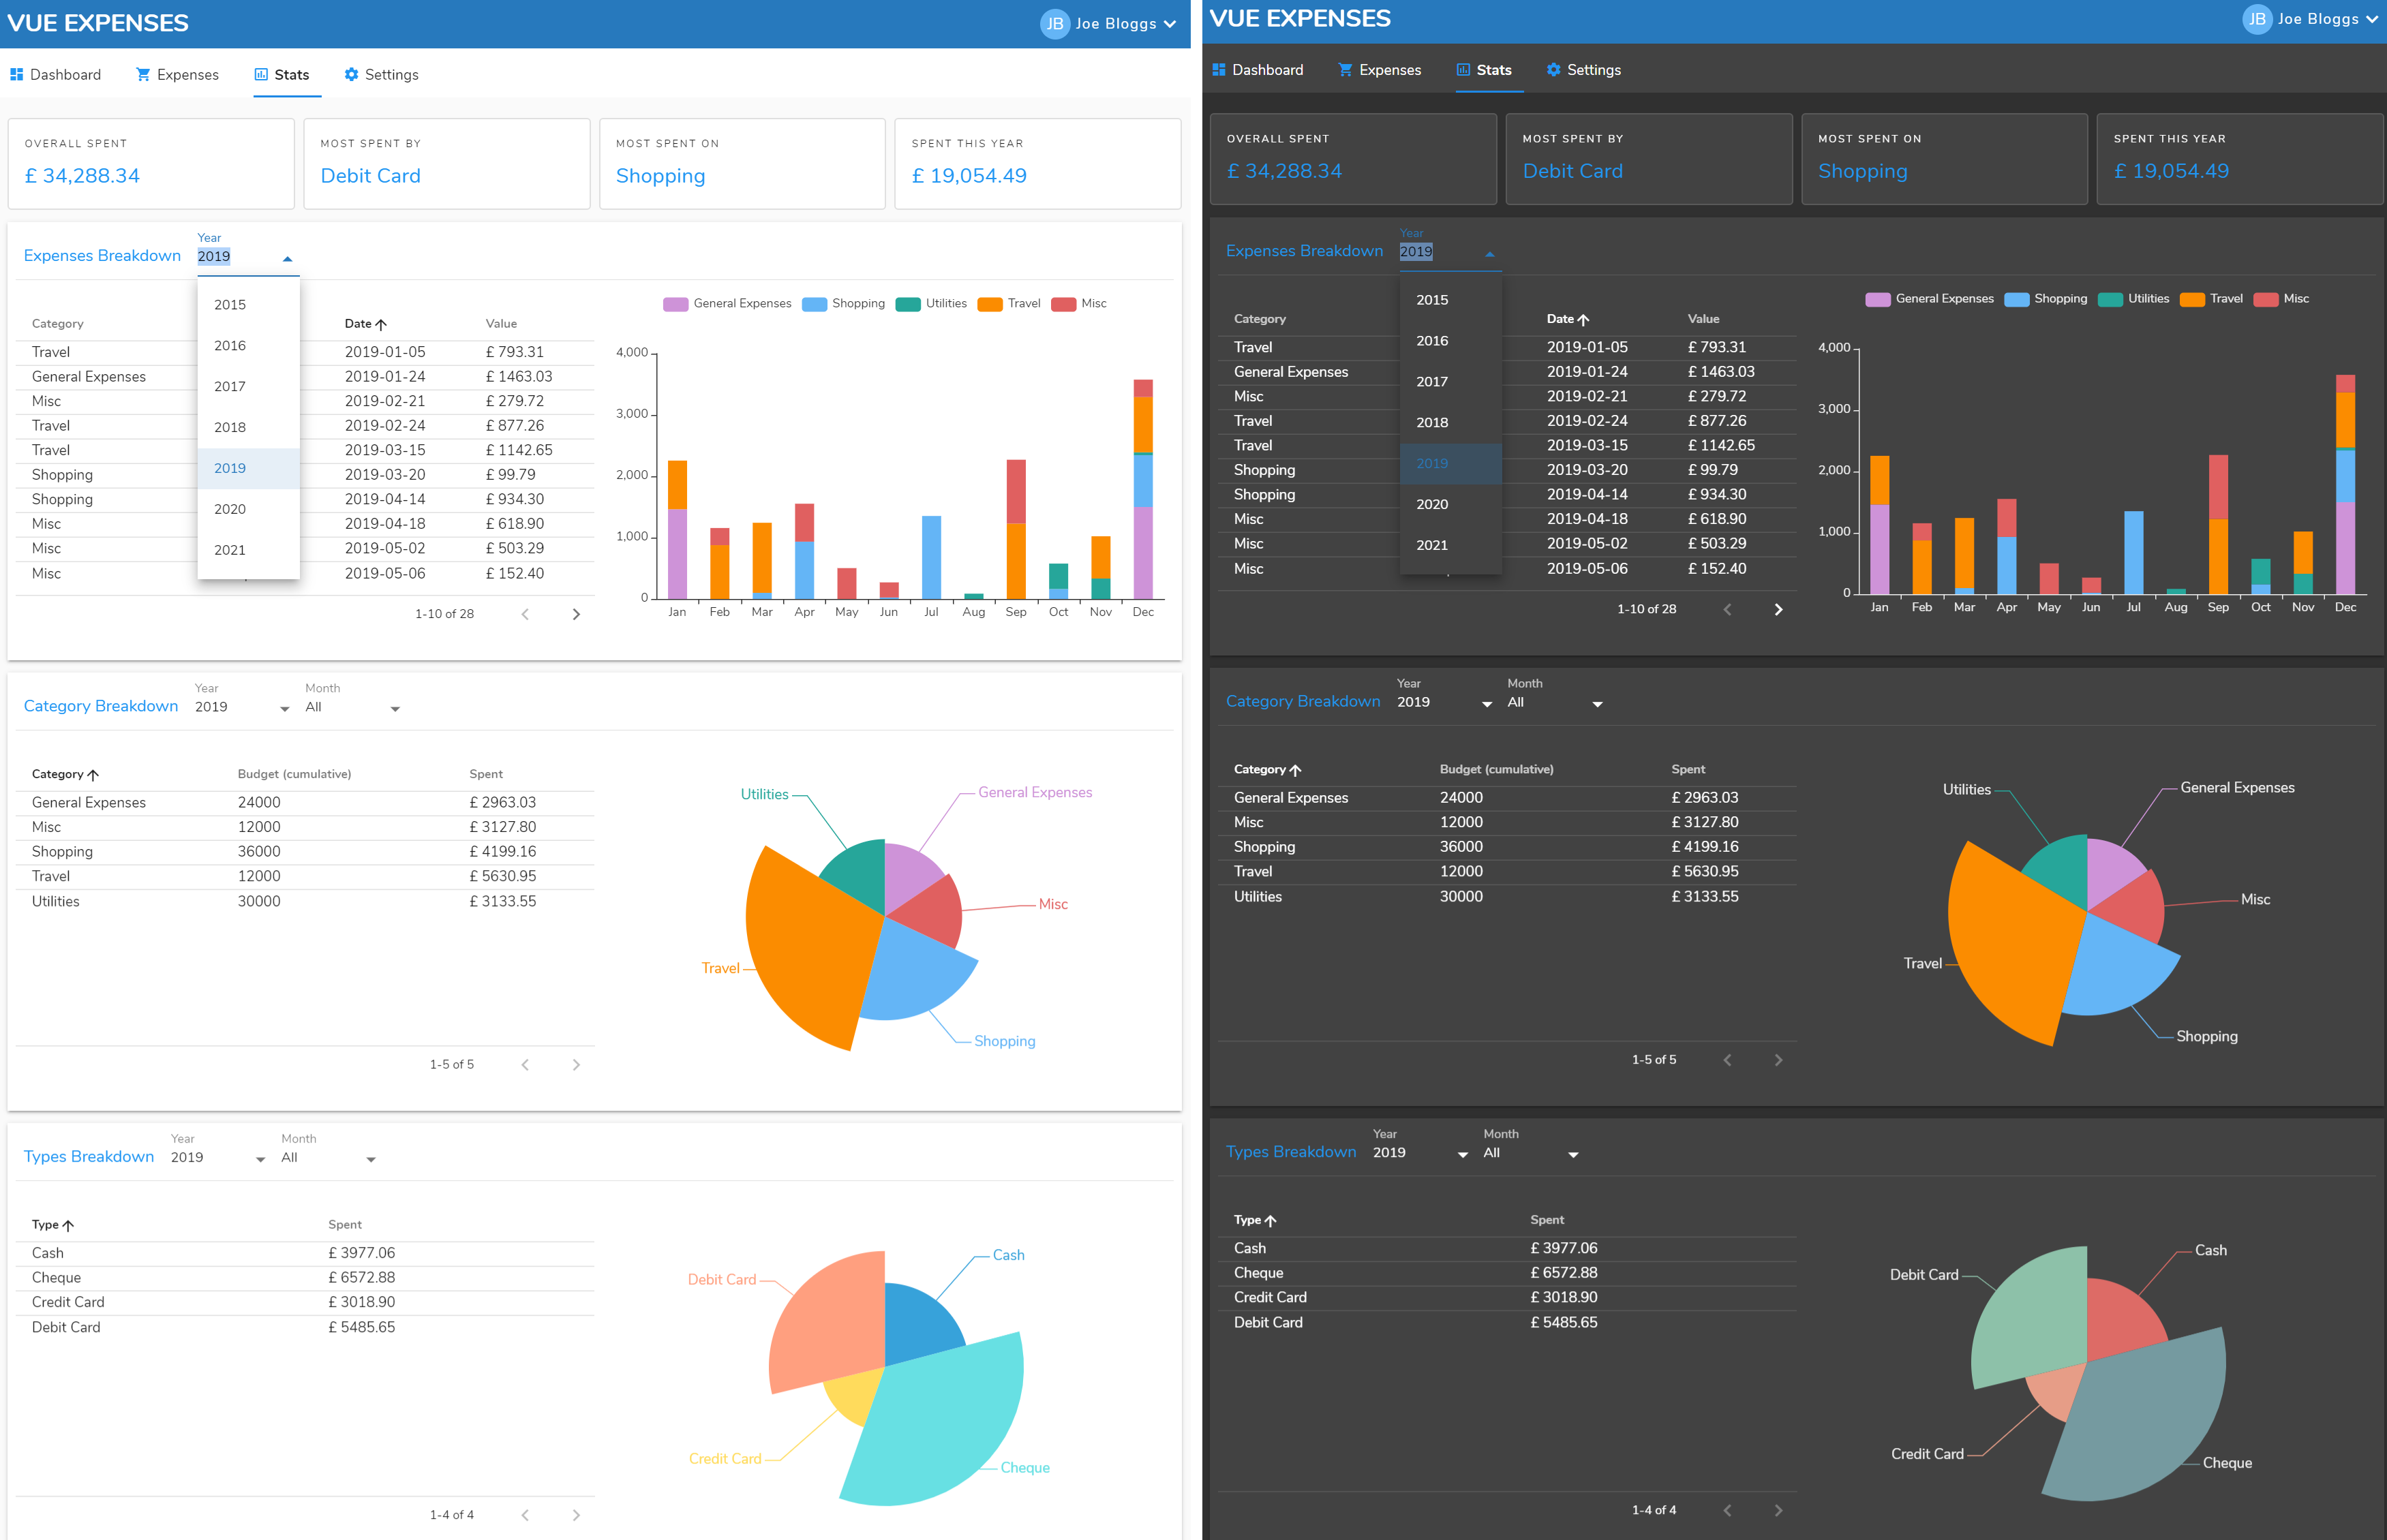Image resolution: width=2387 pixels, height=1540 pixels.
Task: Click next page arrow in dark Expenses table
Action: [1778, 609]
